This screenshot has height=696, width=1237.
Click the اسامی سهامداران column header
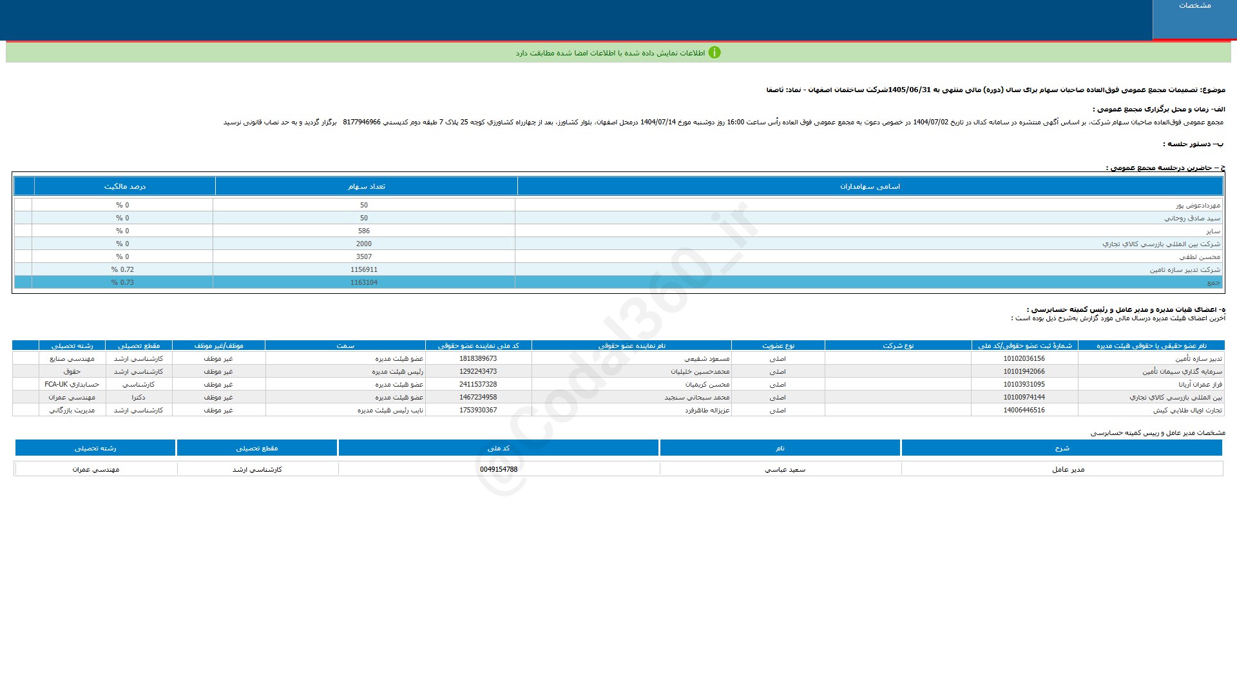point(870,186)
